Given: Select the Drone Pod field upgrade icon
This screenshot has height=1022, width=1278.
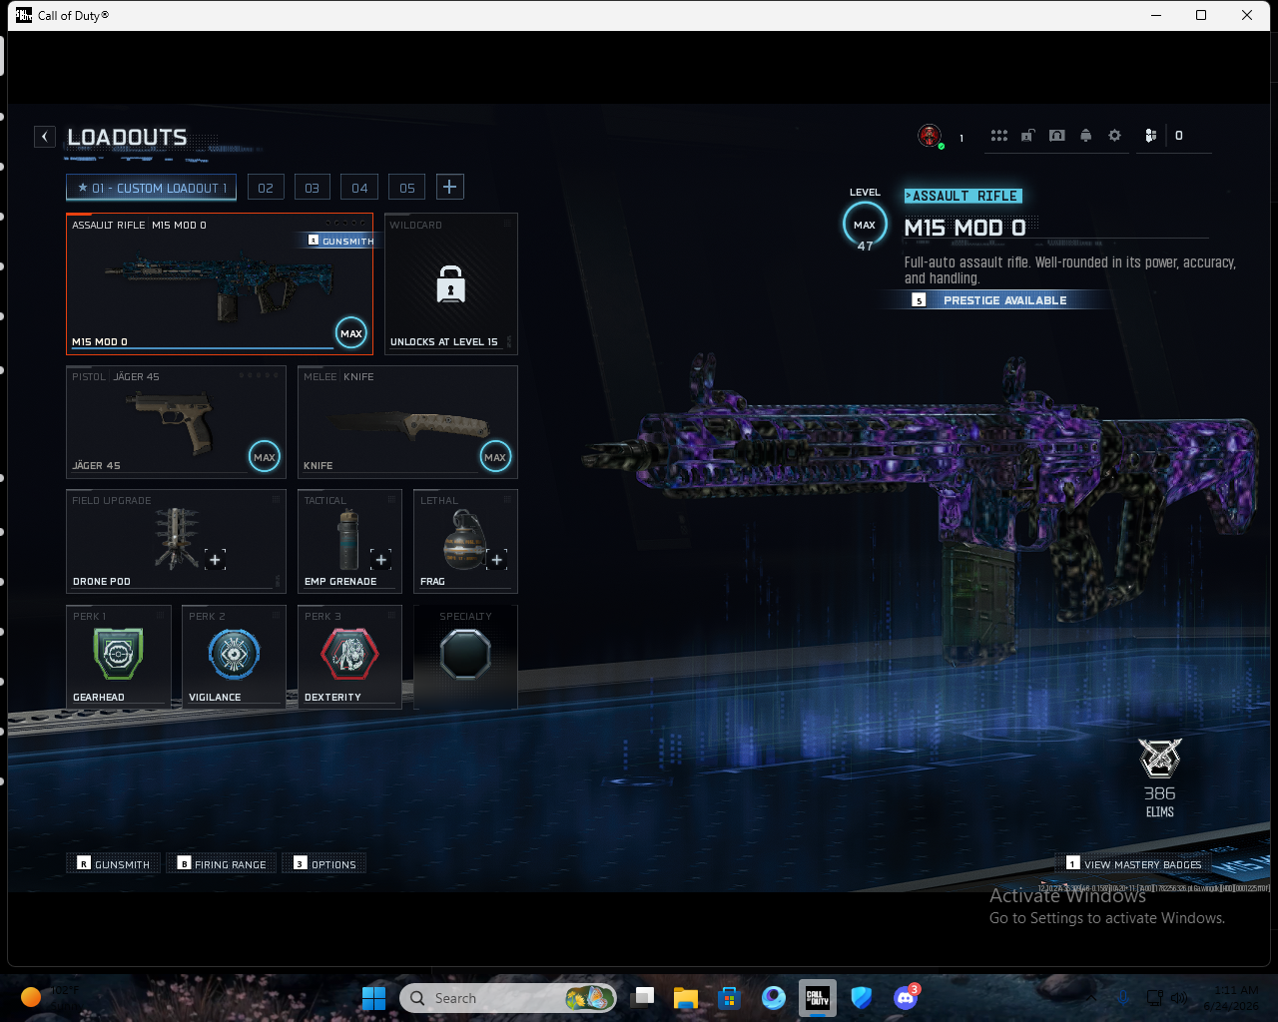Looking at the screenshot, I should 177,539.
